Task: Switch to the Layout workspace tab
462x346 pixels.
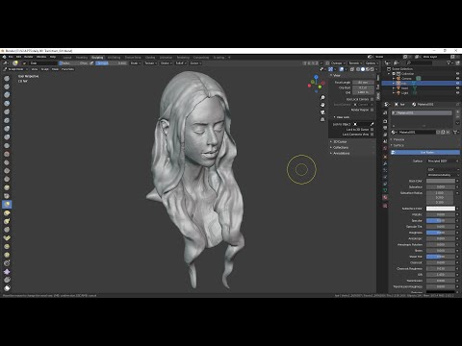Action: 67,58
